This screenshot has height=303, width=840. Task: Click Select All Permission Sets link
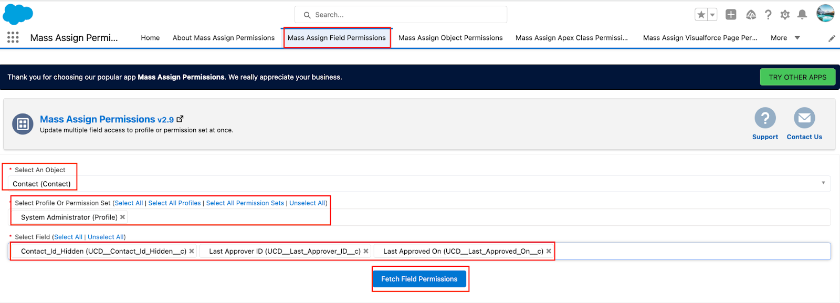point(245,203)
